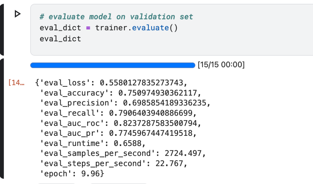Collapse the output via left dark bar
Image resolution: width=313 pixels, height=184 pixels.
[2, 119]
